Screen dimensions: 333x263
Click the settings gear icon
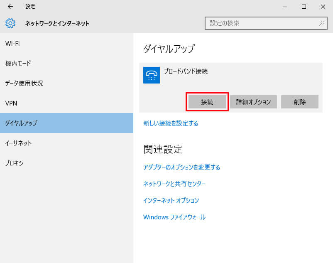10,23
